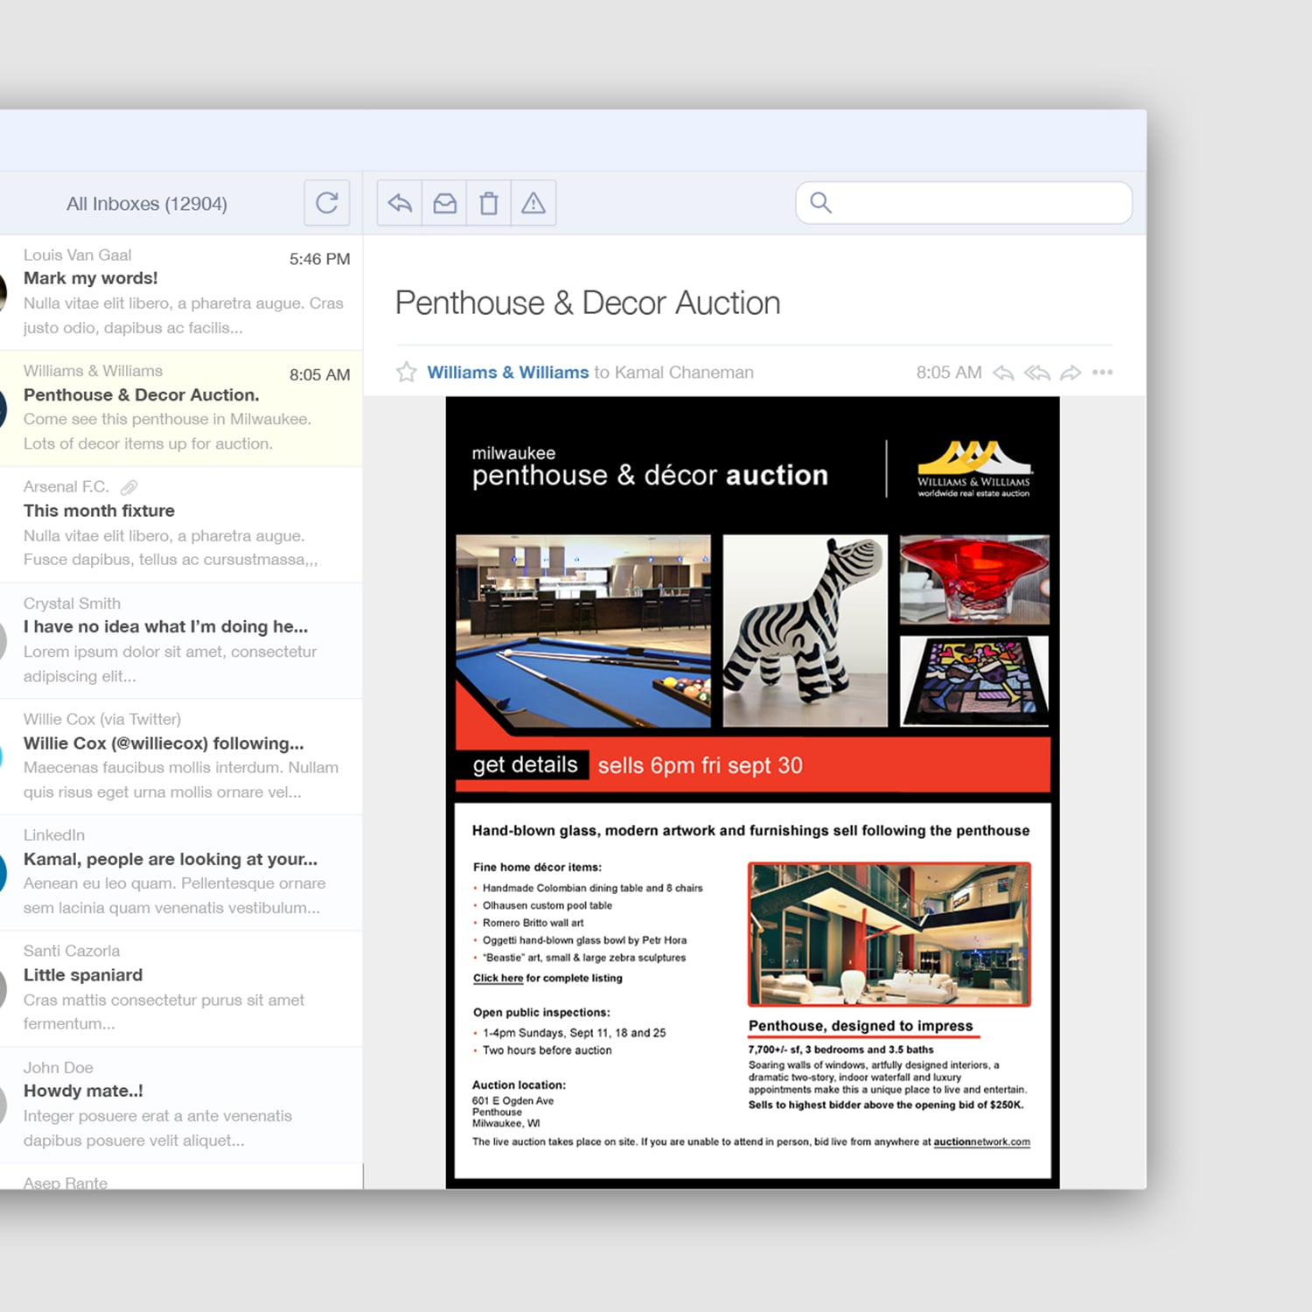Open the three-dot more options menu
Viewport: 1312px width, 1312px height.
1102,373
